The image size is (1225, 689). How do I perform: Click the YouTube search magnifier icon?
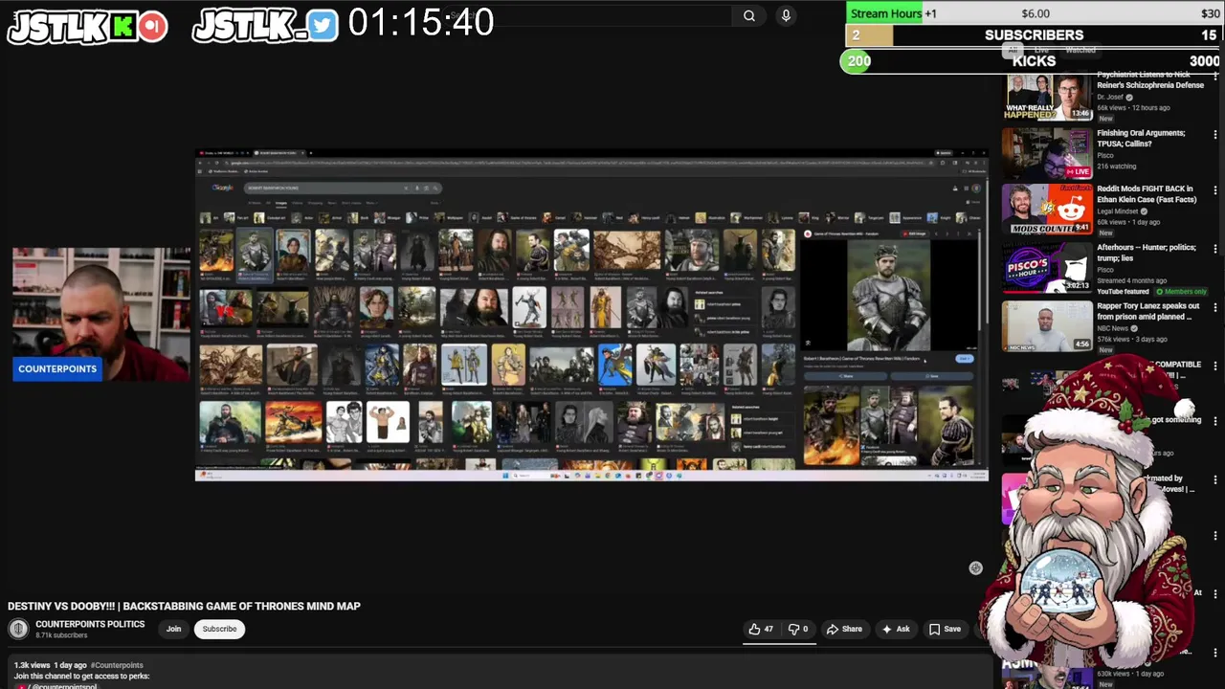click(749, 15)
